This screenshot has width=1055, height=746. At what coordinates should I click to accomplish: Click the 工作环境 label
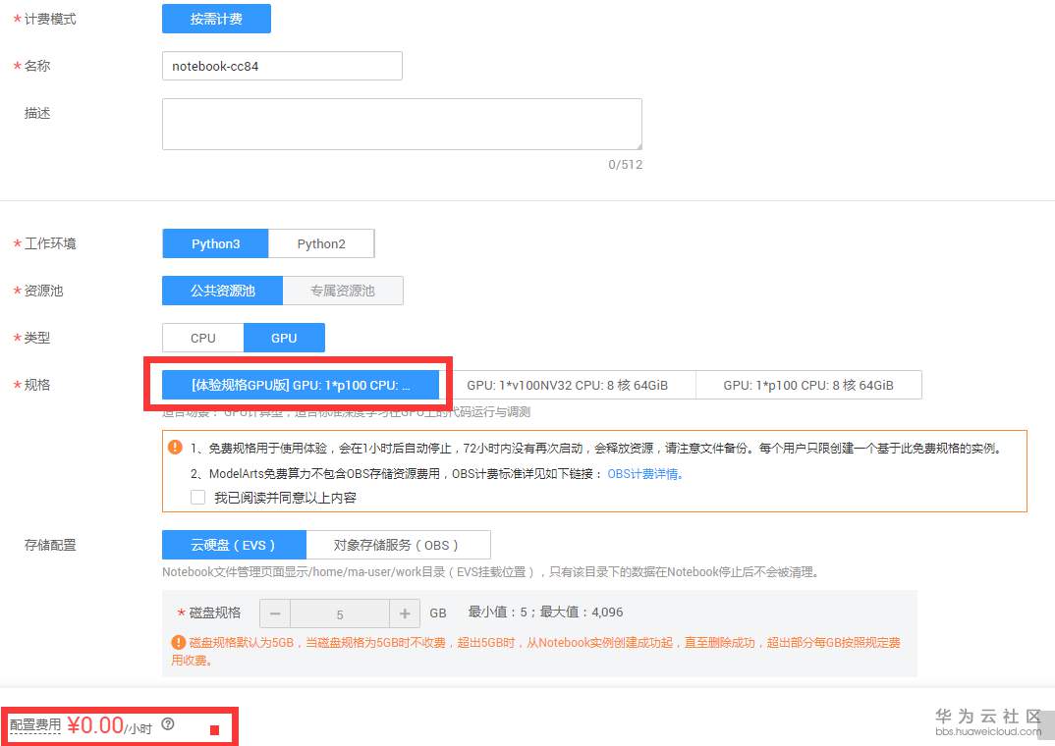[x=50, y=243]
